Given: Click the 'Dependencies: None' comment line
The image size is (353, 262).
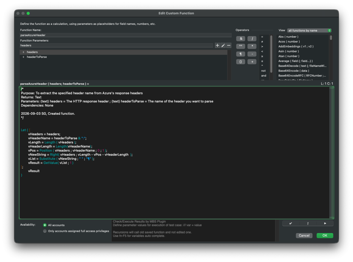Looking at the screenshot, I should pyautogui.click(x=37, y=105).
